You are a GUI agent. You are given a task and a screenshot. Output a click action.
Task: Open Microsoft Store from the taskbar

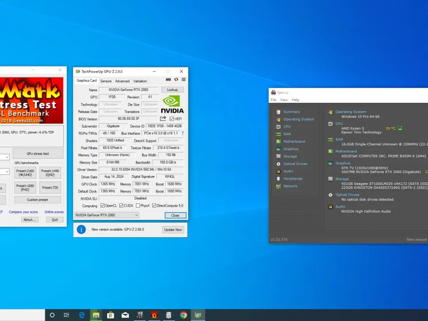pos(111,315)
